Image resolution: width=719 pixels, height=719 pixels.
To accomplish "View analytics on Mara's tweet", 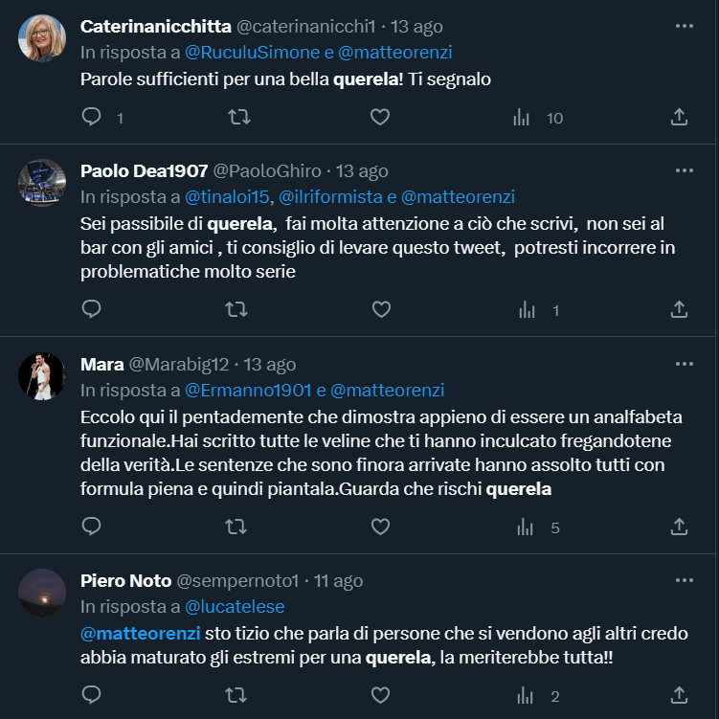I will point(525,527).
